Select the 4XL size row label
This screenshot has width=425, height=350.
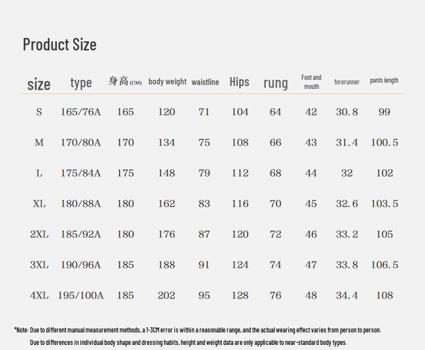(39, 296)
